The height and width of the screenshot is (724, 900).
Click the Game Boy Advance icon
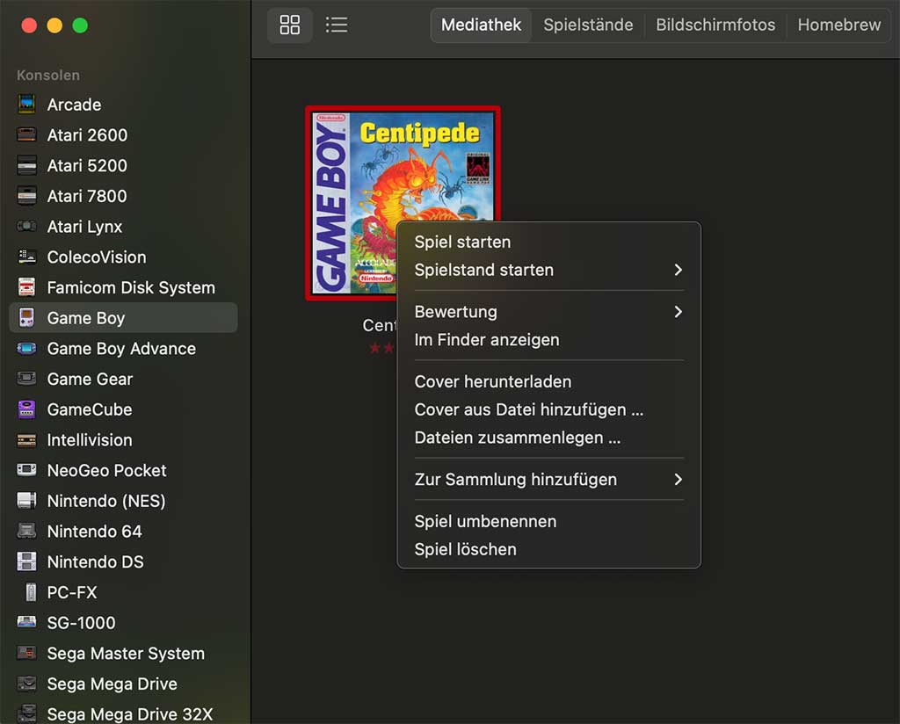point(26,348)
